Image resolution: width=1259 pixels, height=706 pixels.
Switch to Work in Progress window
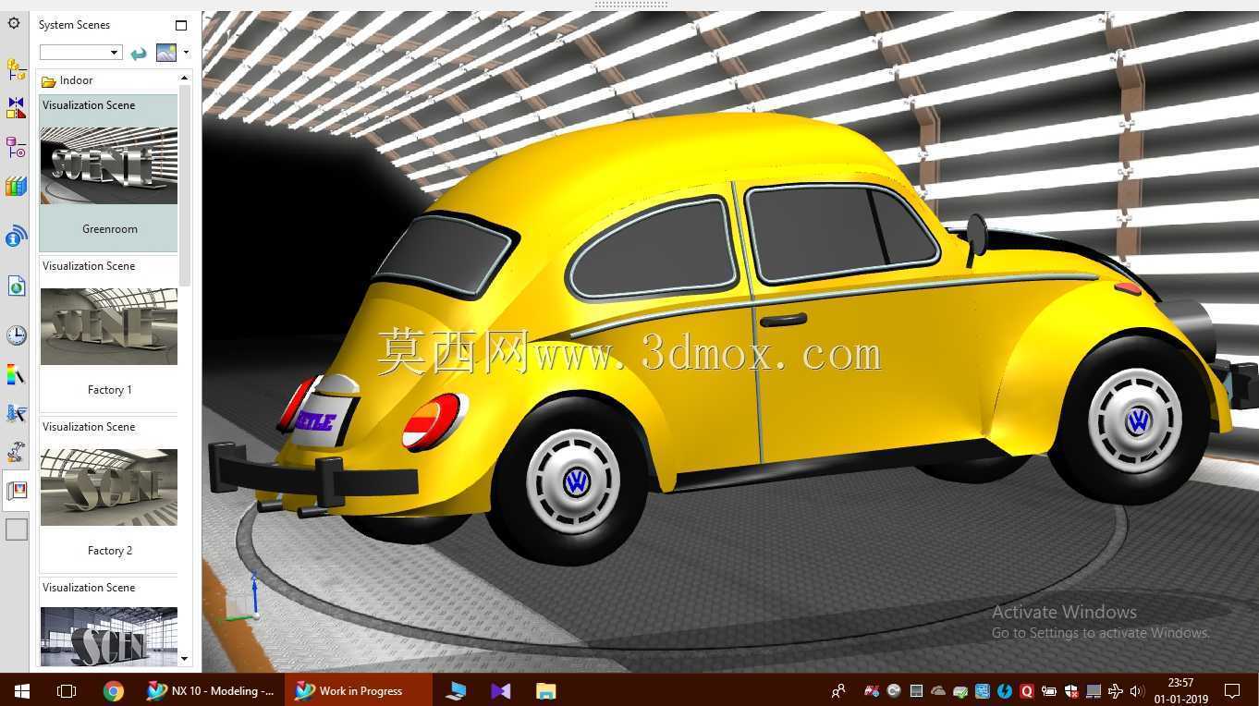click(359, 690)
